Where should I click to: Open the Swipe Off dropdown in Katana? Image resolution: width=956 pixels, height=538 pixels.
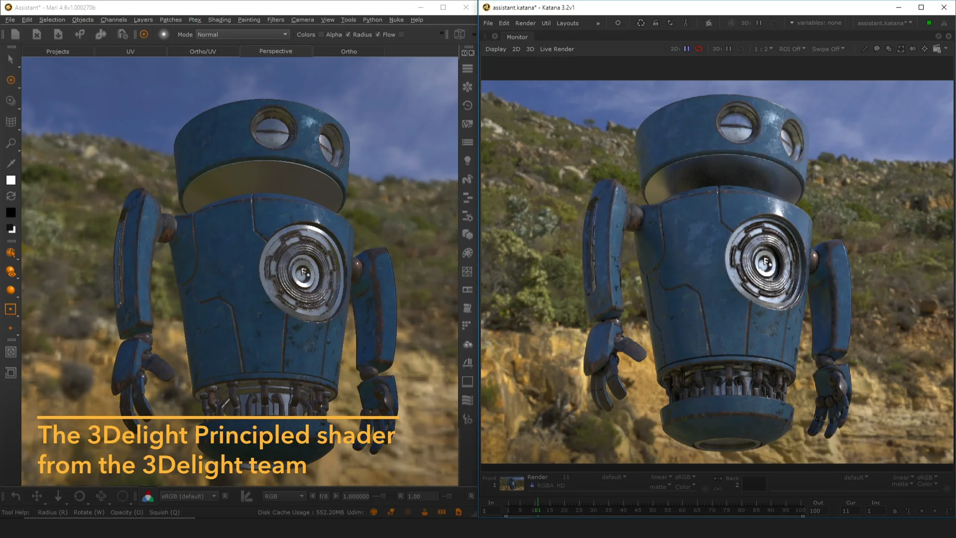point(828,49)
